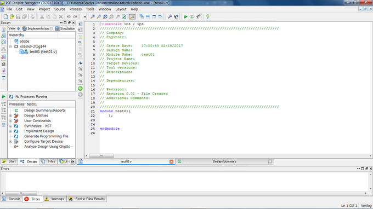Select the Implementation view radio button
This screenshot has height=209, width=373.
pyautogui.click(x=19, y=28)
